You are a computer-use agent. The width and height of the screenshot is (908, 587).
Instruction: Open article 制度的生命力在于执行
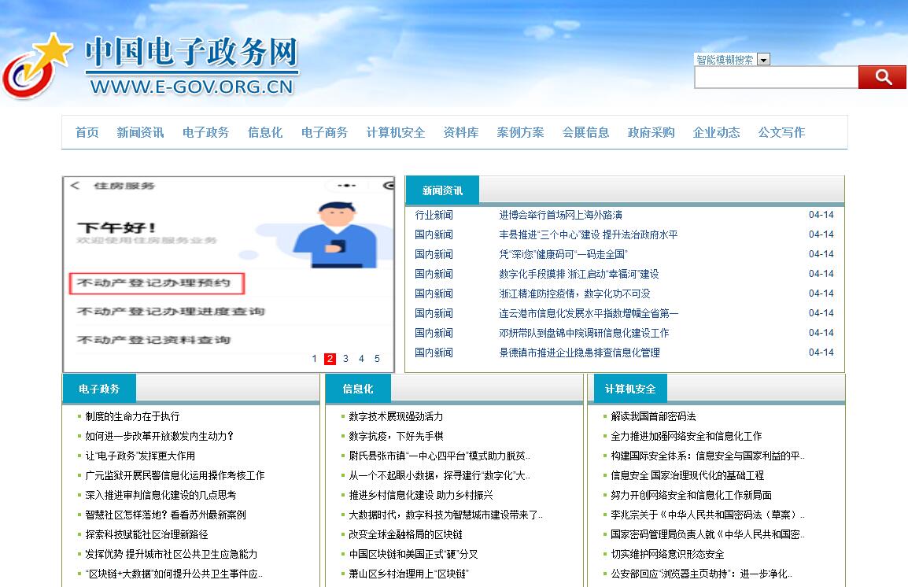click(x=132, y=416)
